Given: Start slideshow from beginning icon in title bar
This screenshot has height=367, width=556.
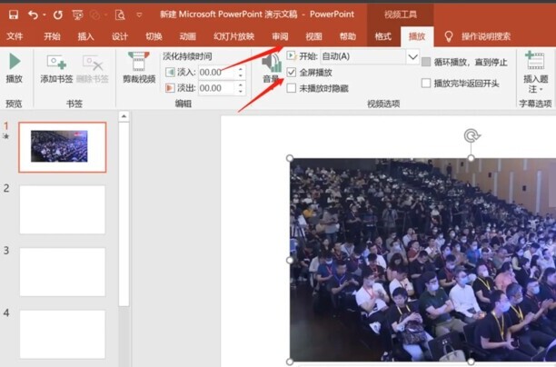Looking at the screenshot, I should pos(77,15).
